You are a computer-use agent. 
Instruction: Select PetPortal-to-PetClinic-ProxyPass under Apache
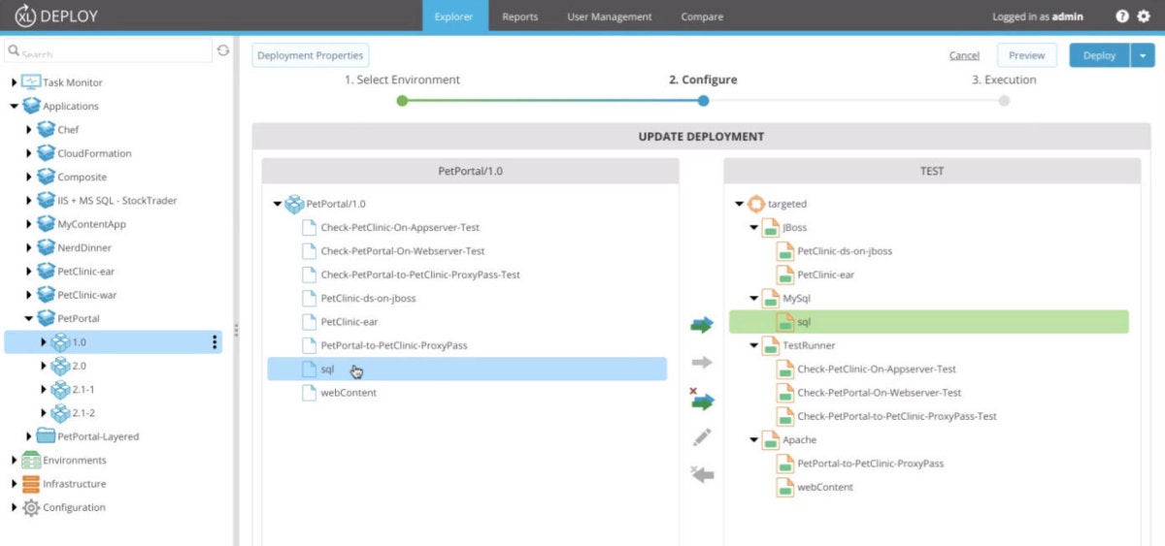pos(871,464)
